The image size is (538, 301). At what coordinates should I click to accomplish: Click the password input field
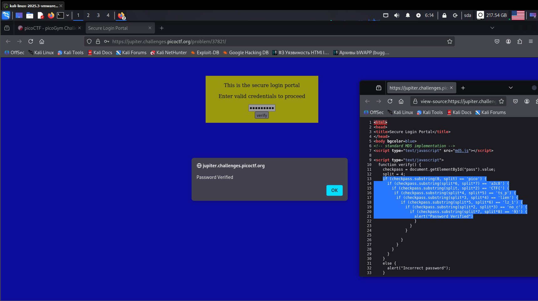coord(262,108)
